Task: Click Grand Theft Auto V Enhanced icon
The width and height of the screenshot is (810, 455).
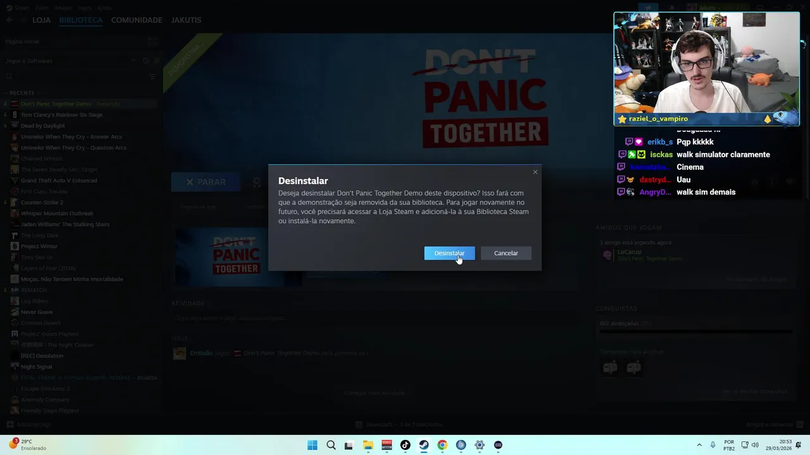Action: (15, 181)
